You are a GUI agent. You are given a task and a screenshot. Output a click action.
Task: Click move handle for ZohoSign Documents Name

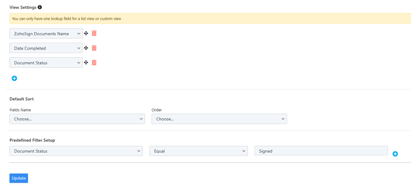[86, 33]
